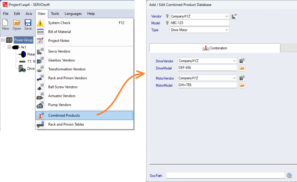Click the DocPath input field
The image size is (297, 182).
225,175
